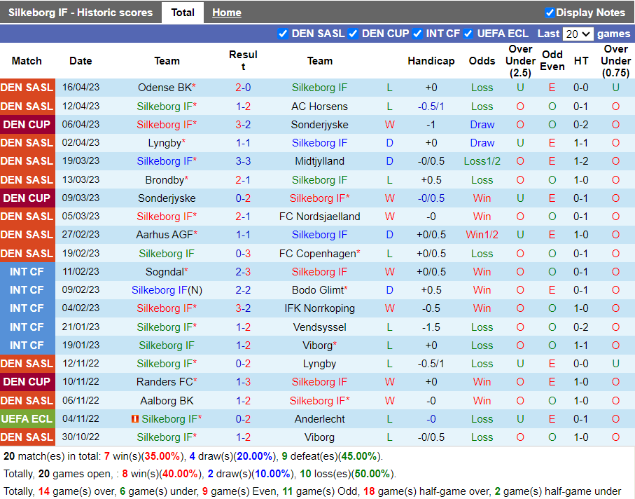Switch to the Total tab
Image resolution: width=635 pixels, height=499 pixels.
click(183, 13)
